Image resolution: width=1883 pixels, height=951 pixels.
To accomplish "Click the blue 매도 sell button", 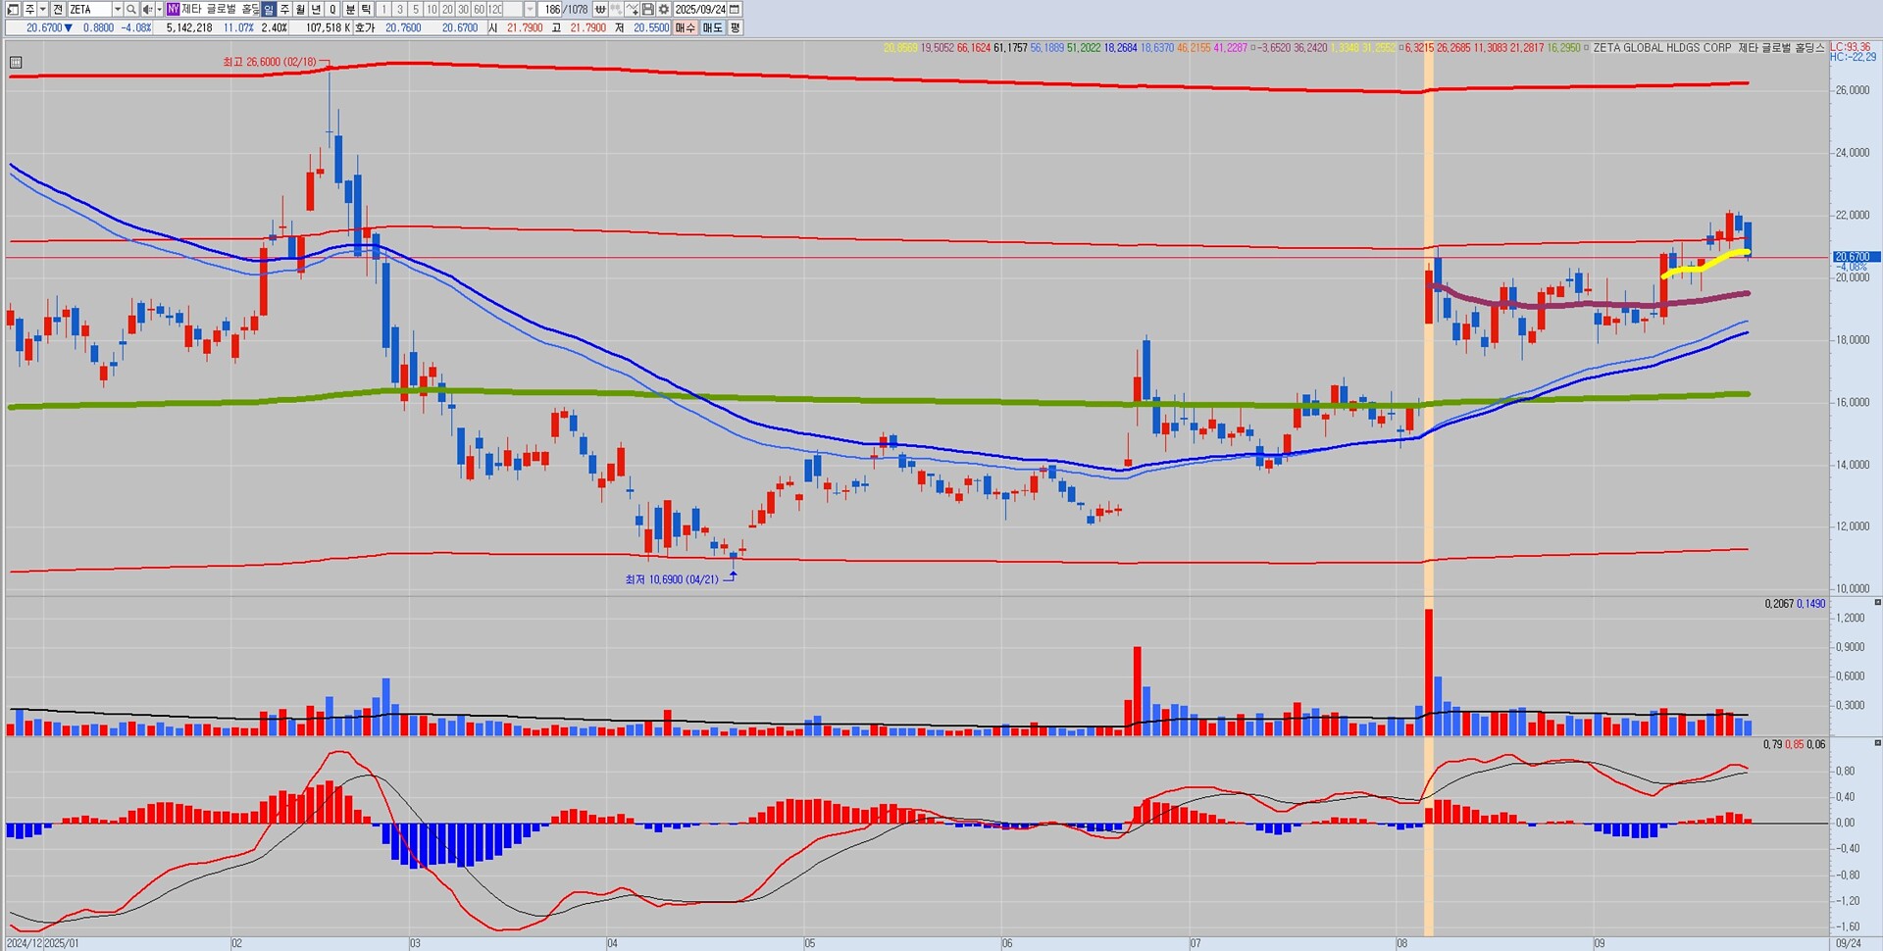I will pyautogui.click(x=712, y=27).
